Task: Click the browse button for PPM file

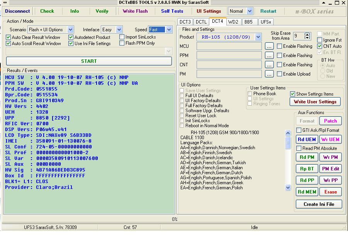Action: point(269,56)
